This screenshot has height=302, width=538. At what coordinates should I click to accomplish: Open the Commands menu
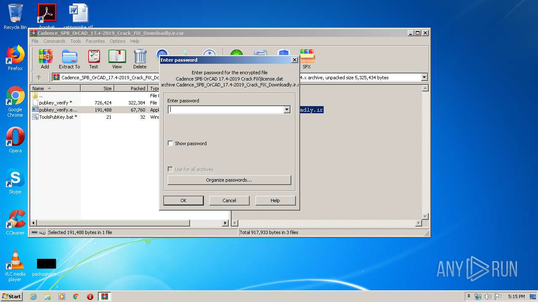point(54,41)
